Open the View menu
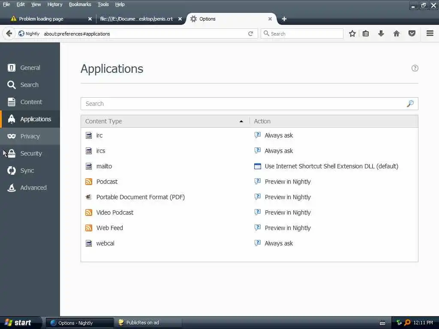 coord(36,4)
